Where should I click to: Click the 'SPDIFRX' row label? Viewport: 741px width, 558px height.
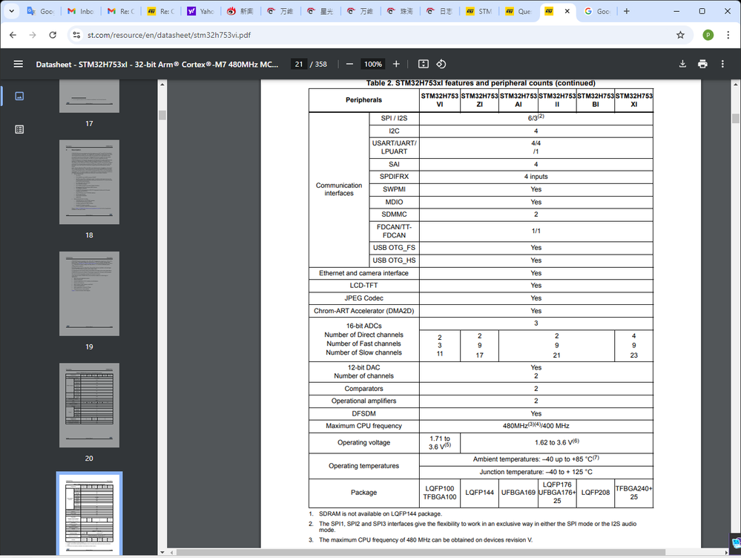pos(394,177)
